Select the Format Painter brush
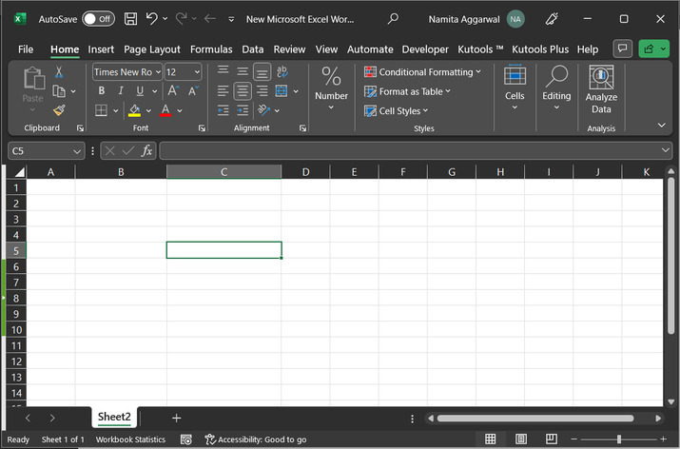This screenshot has width=680, height=449. (59, 110)
